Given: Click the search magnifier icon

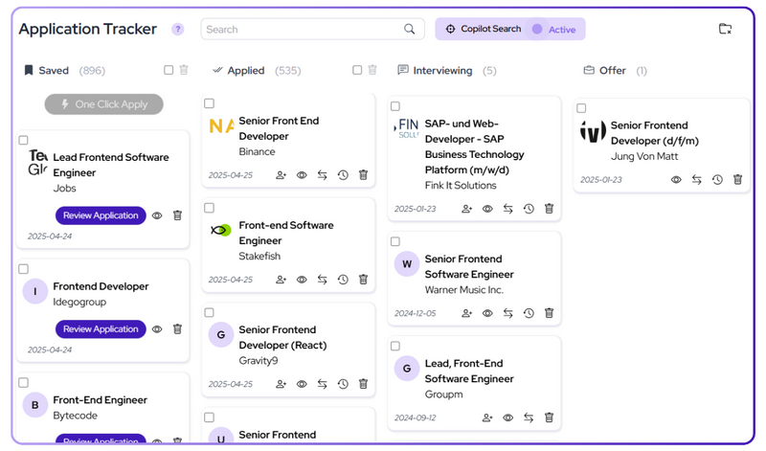Looking at the screenshot, I should (x=410, y=30).
